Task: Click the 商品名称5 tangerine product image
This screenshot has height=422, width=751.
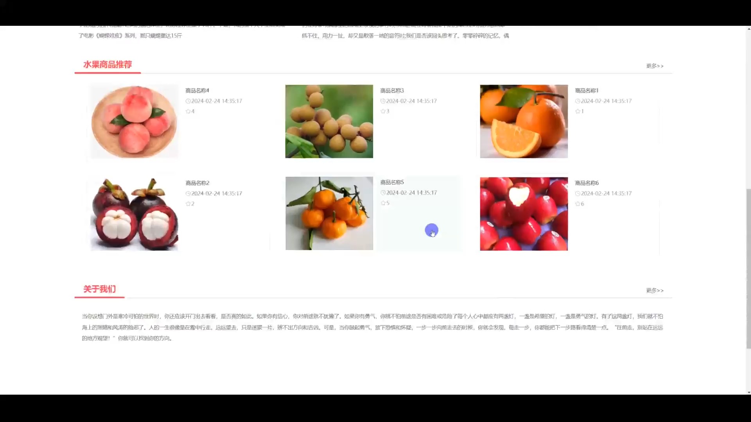Action: point(329,213)
